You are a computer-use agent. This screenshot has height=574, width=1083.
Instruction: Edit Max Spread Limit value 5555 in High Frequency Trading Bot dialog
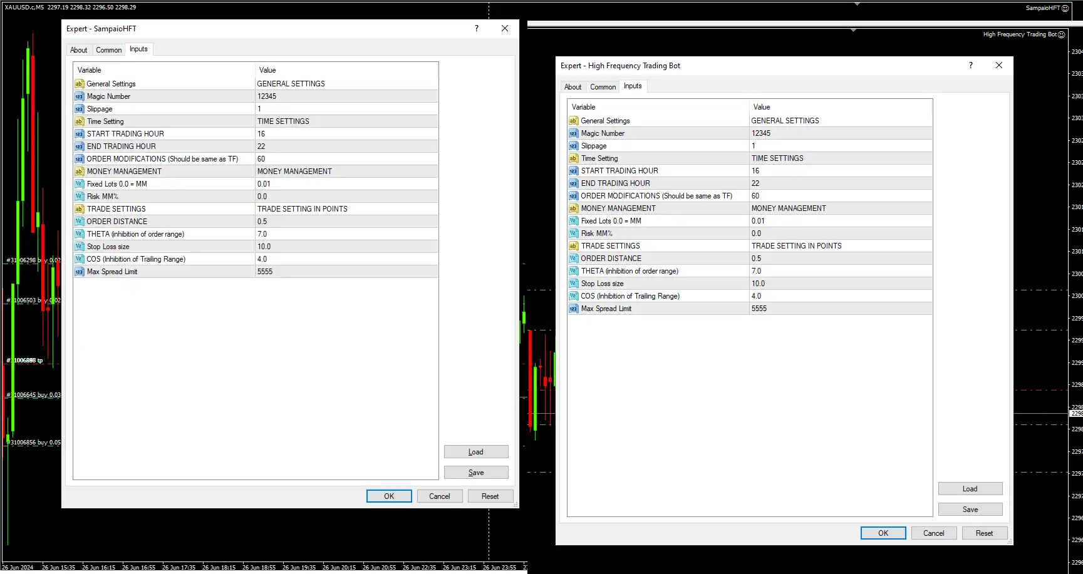(x=841, y=309)
